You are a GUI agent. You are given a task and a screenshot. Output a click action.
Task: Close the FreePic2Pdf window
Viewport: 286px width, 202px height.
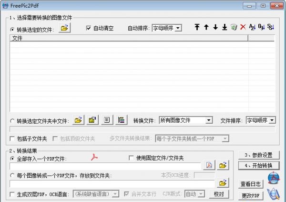pyautogui.click(x=276, y=6)
